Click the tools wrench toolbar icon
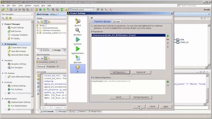Viewport: 212px width, 119px height. (x=57, y=10)
